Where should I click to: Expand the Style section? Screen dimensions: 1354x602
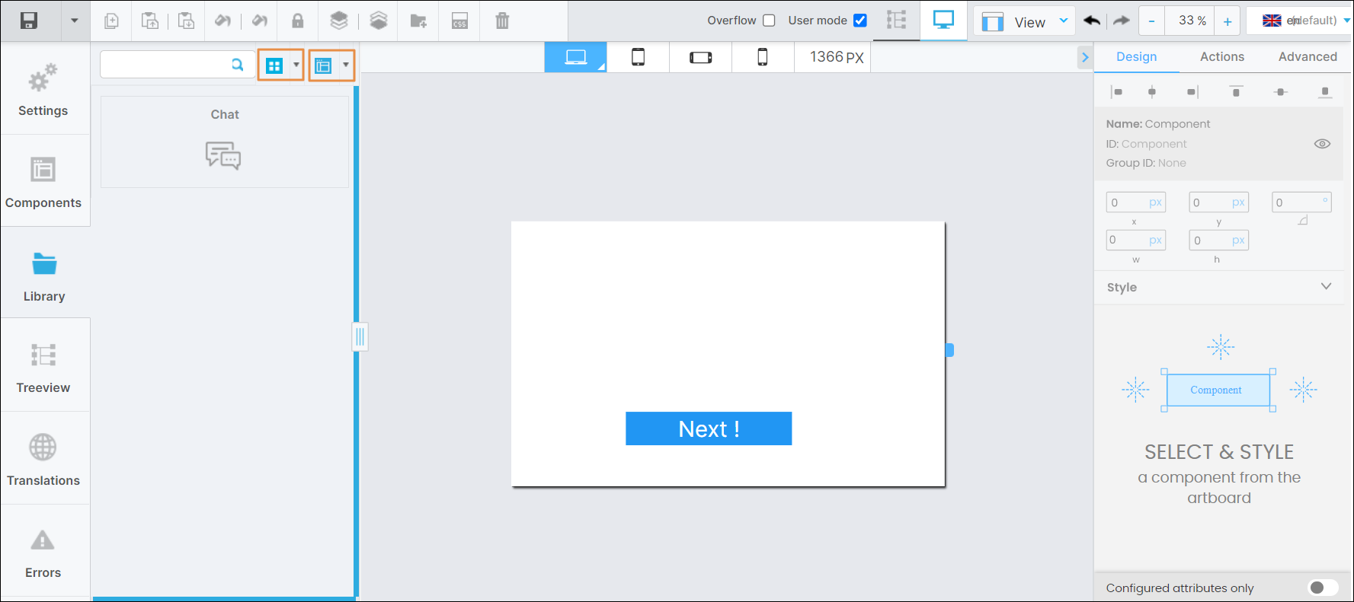pos(1326,287)
